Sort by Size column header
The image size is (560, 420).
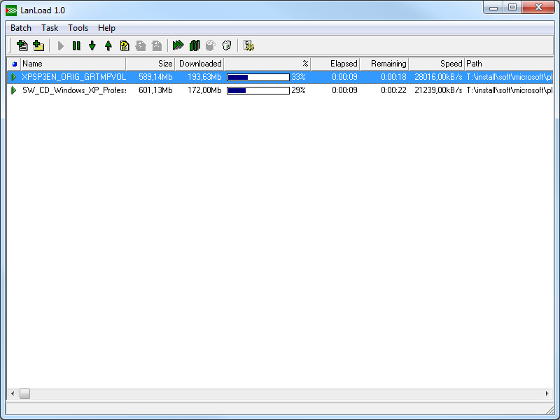150,64
